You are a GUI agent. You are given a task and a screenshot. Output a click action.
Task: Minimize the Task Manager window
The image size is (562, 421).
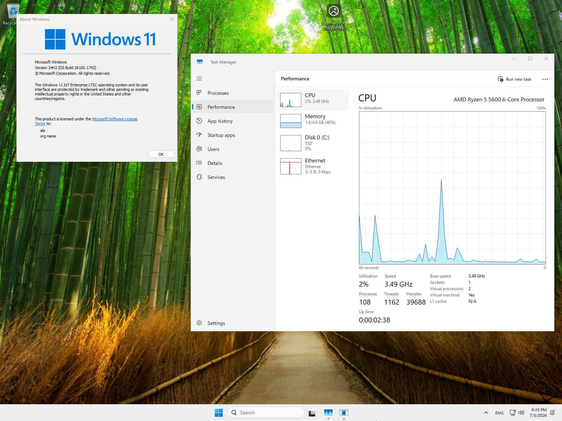(514, 59)
